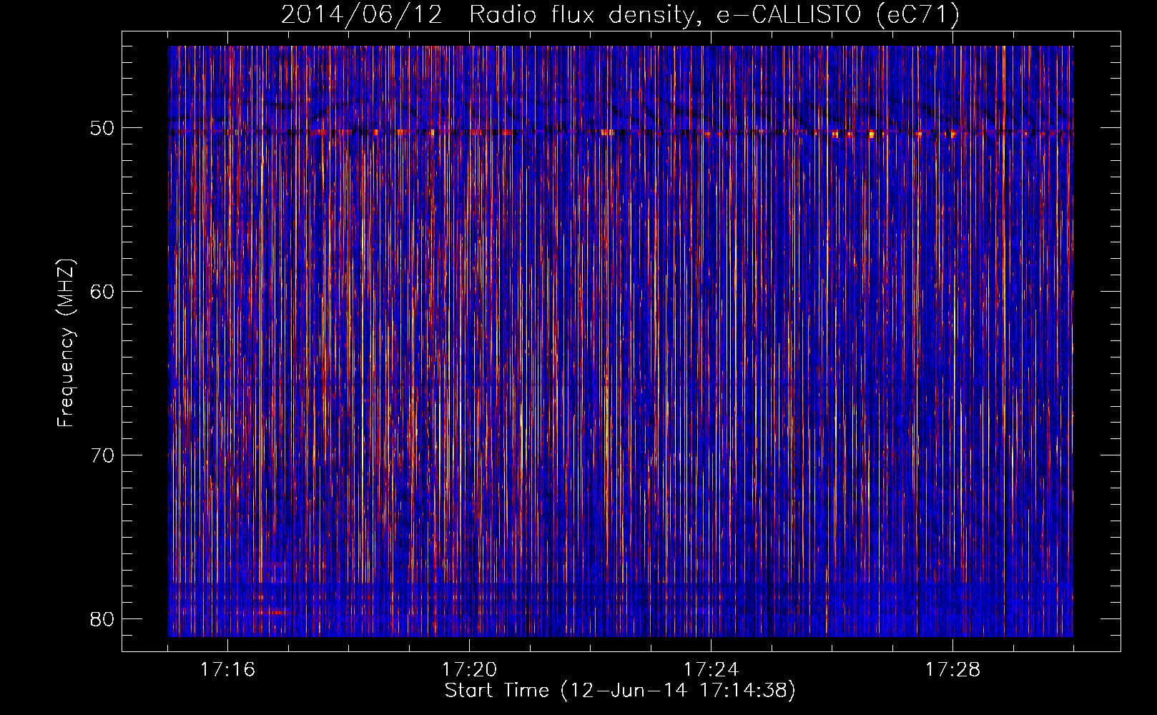Click the 'Start Time (12-Jun-14 17:14:38)' label

click(x=620, y=691)
